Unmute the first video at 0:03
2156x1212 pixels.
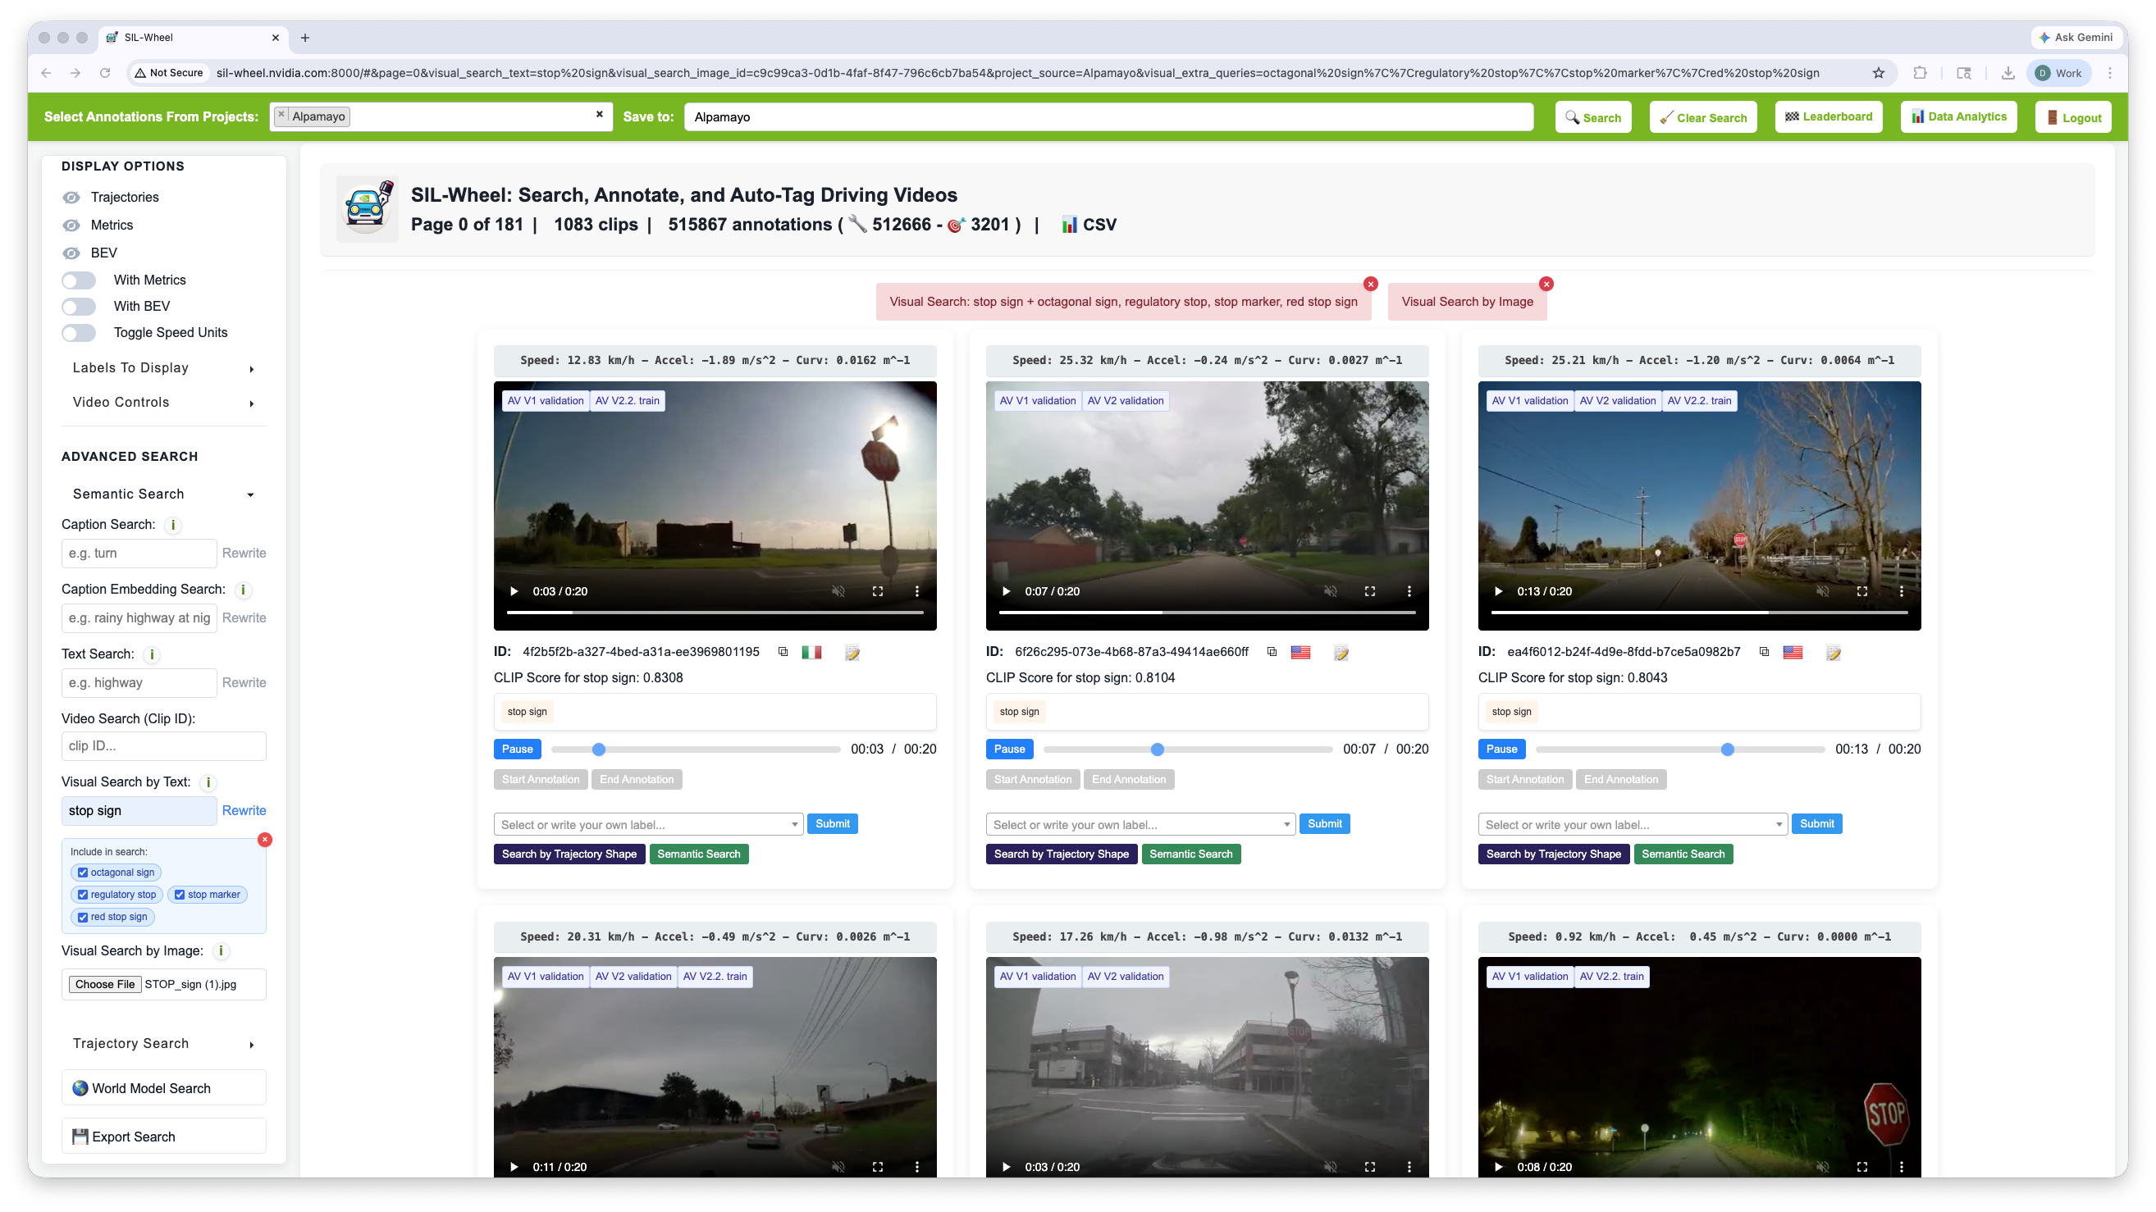point(838,591)
